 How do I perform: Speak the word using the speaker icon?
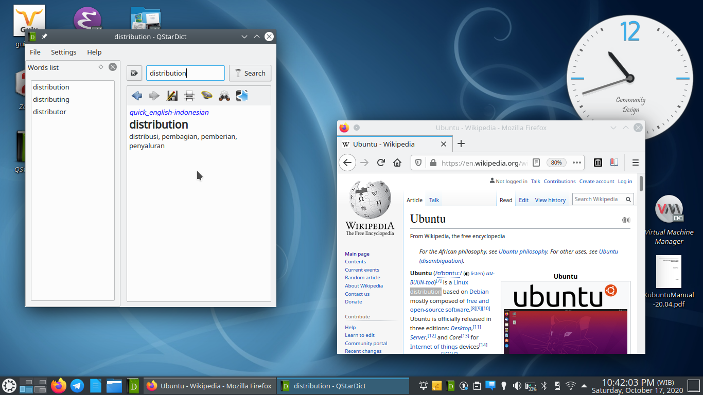click(x=207, y=96)
